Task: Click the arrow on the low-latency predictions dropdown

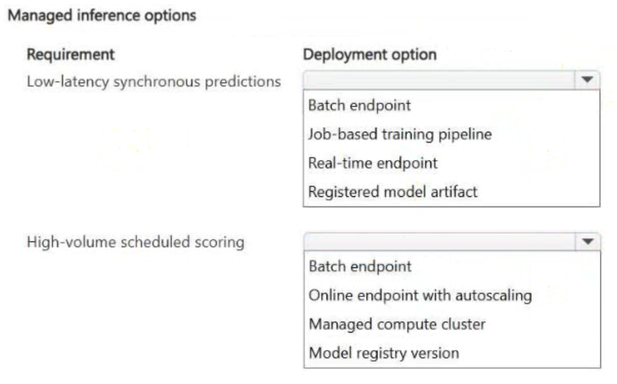Action: tap(587, 81)
